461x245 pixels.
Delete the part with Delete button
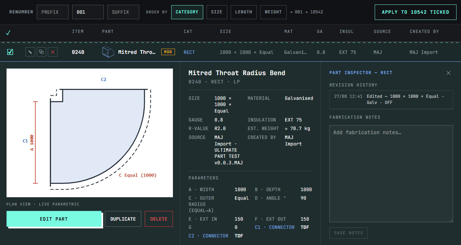[159, 219]
